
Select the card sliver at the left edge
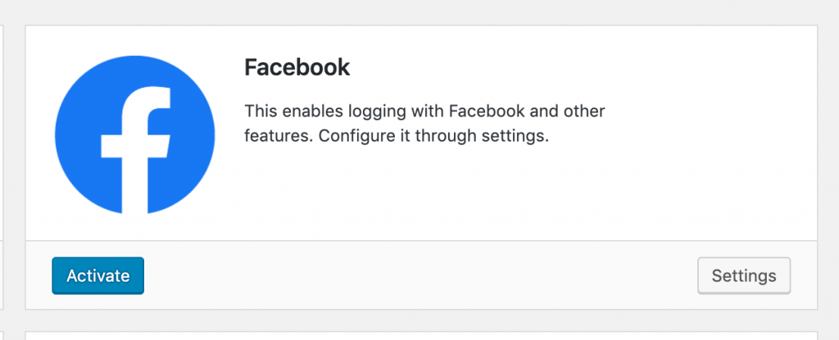2,167
